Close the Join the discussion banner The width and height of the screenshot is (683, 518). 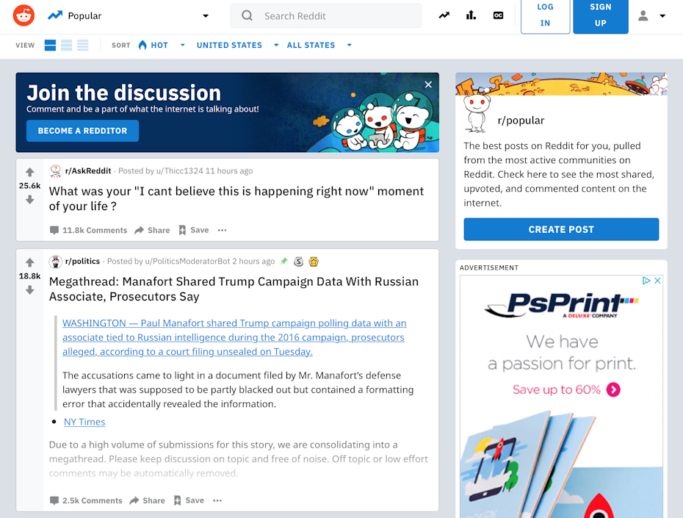pos(428,84)
